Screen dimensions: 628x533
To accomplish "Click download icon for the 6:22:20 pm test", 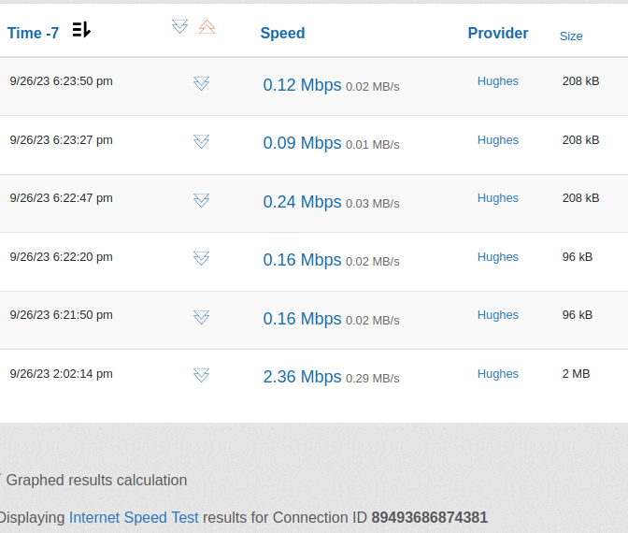I will click(201, 258).
